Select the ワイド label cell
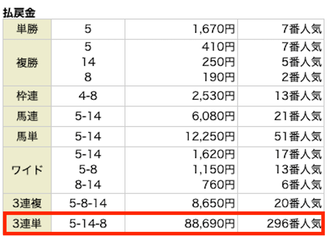This screenshot has width=327, height=237. coord(27,170)
